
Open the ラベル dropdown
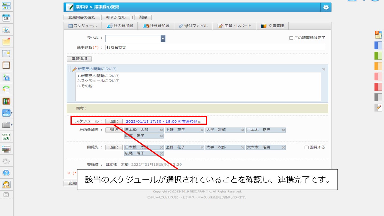pos(163,38)
